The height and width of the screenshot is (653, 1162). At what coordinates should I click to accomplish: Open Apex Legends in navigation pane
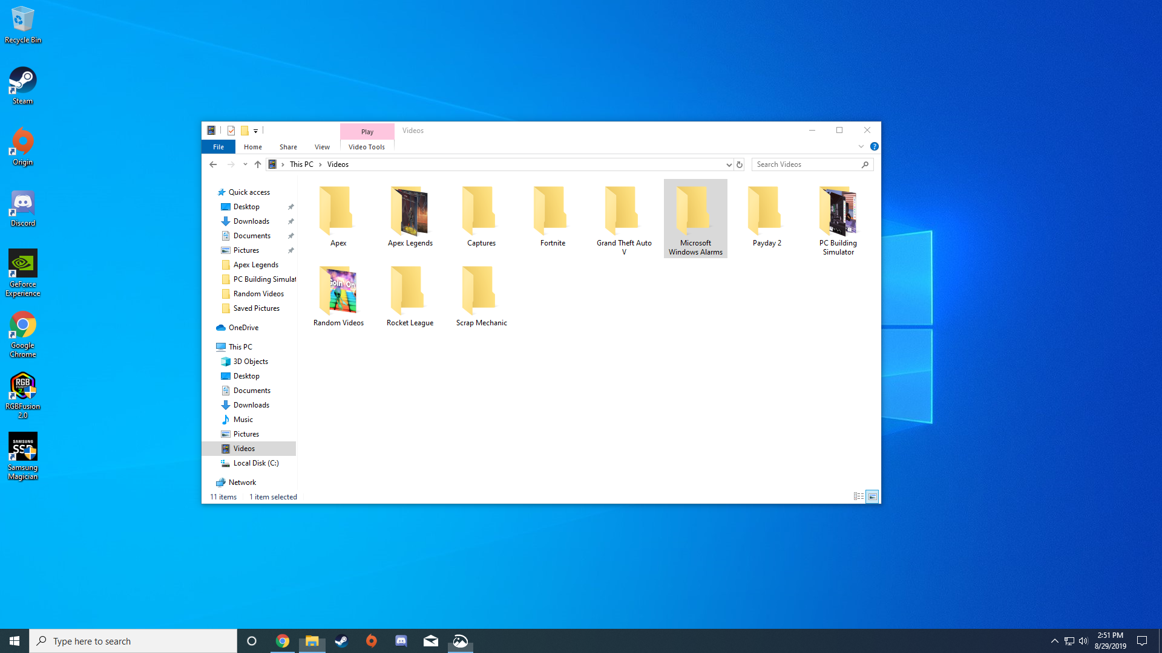256,265
